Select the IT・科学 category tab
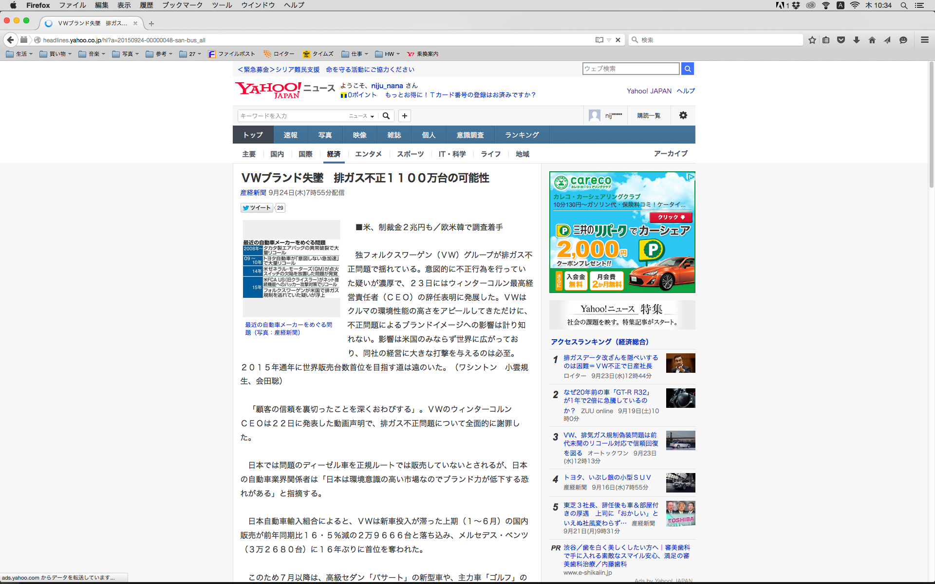 (452, 154)
